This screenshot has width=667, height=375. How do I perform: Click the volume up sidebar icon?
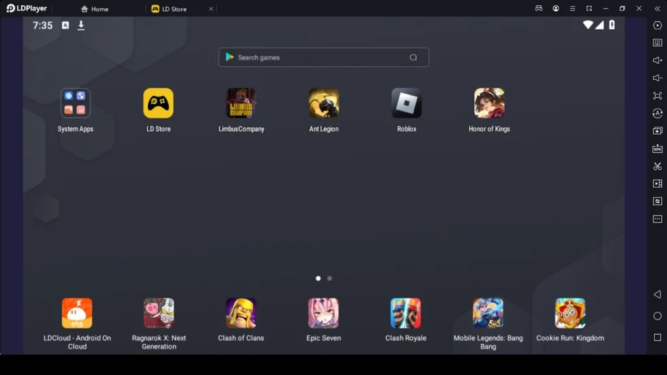click(x=657, y=61)
